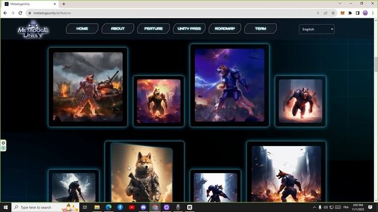Bookmark this page with the star
The height and width of the screenshot is (212, 378).
point(333,13)
